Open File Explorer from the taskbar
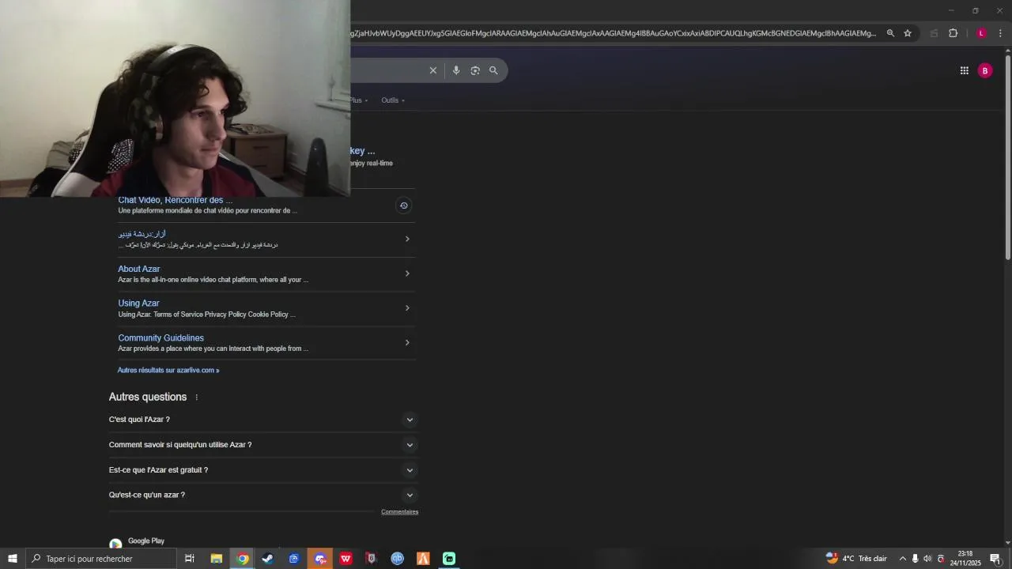Screen dimensions: 1012x569 pyautogui.click(x=216, y=559)
